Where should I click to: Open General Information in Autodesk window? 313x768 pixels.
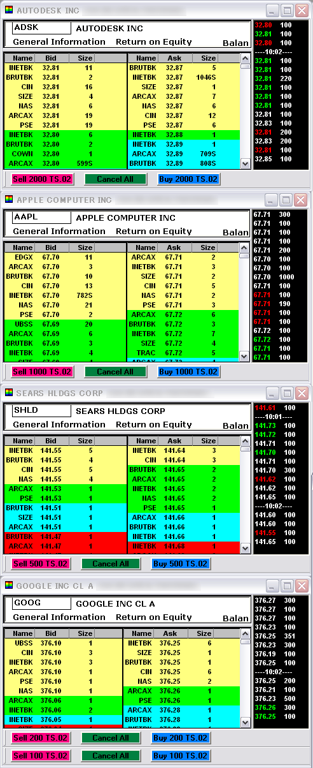[59, 42]
